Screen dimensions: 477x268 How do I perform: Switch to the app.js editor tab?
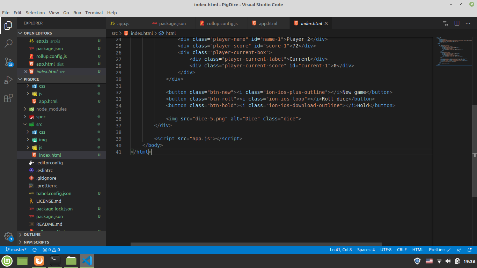click(x=127, y=23)
